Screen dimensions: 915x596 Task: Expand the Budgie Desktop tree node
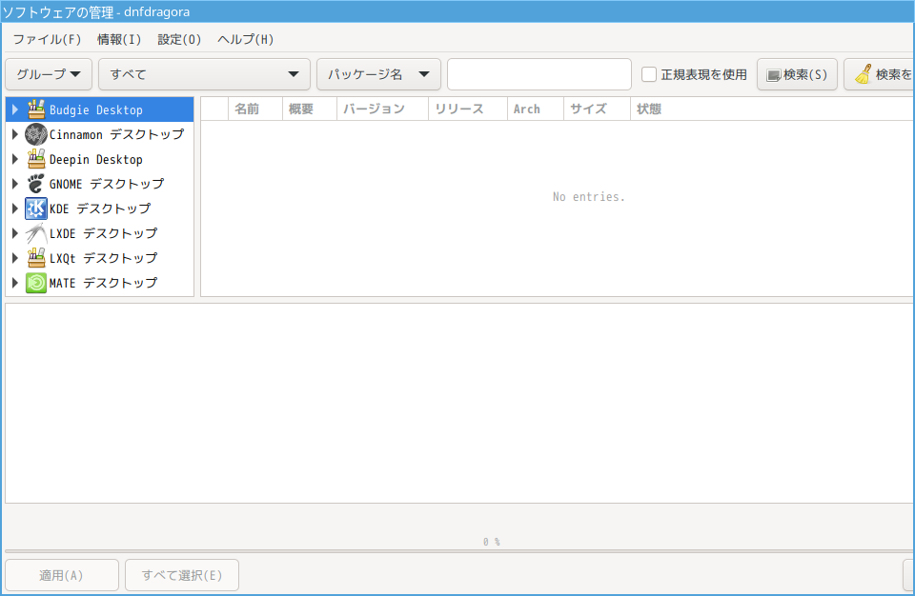coord(15,109)
